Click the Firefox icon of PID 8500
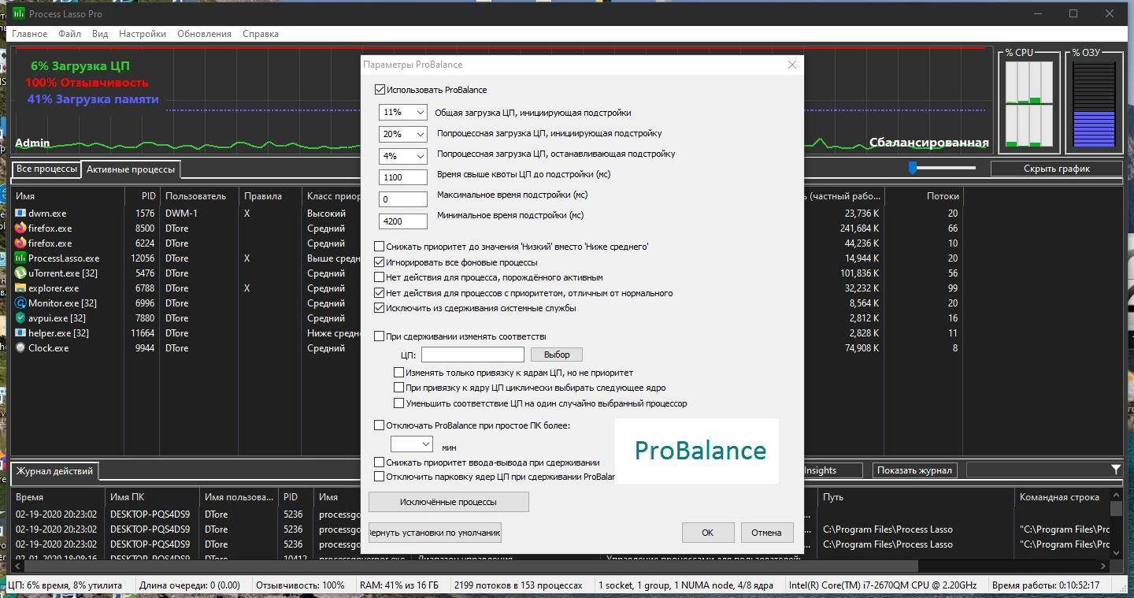The image size is (1134, 598). pyautogui.click(x=20, y=228)
